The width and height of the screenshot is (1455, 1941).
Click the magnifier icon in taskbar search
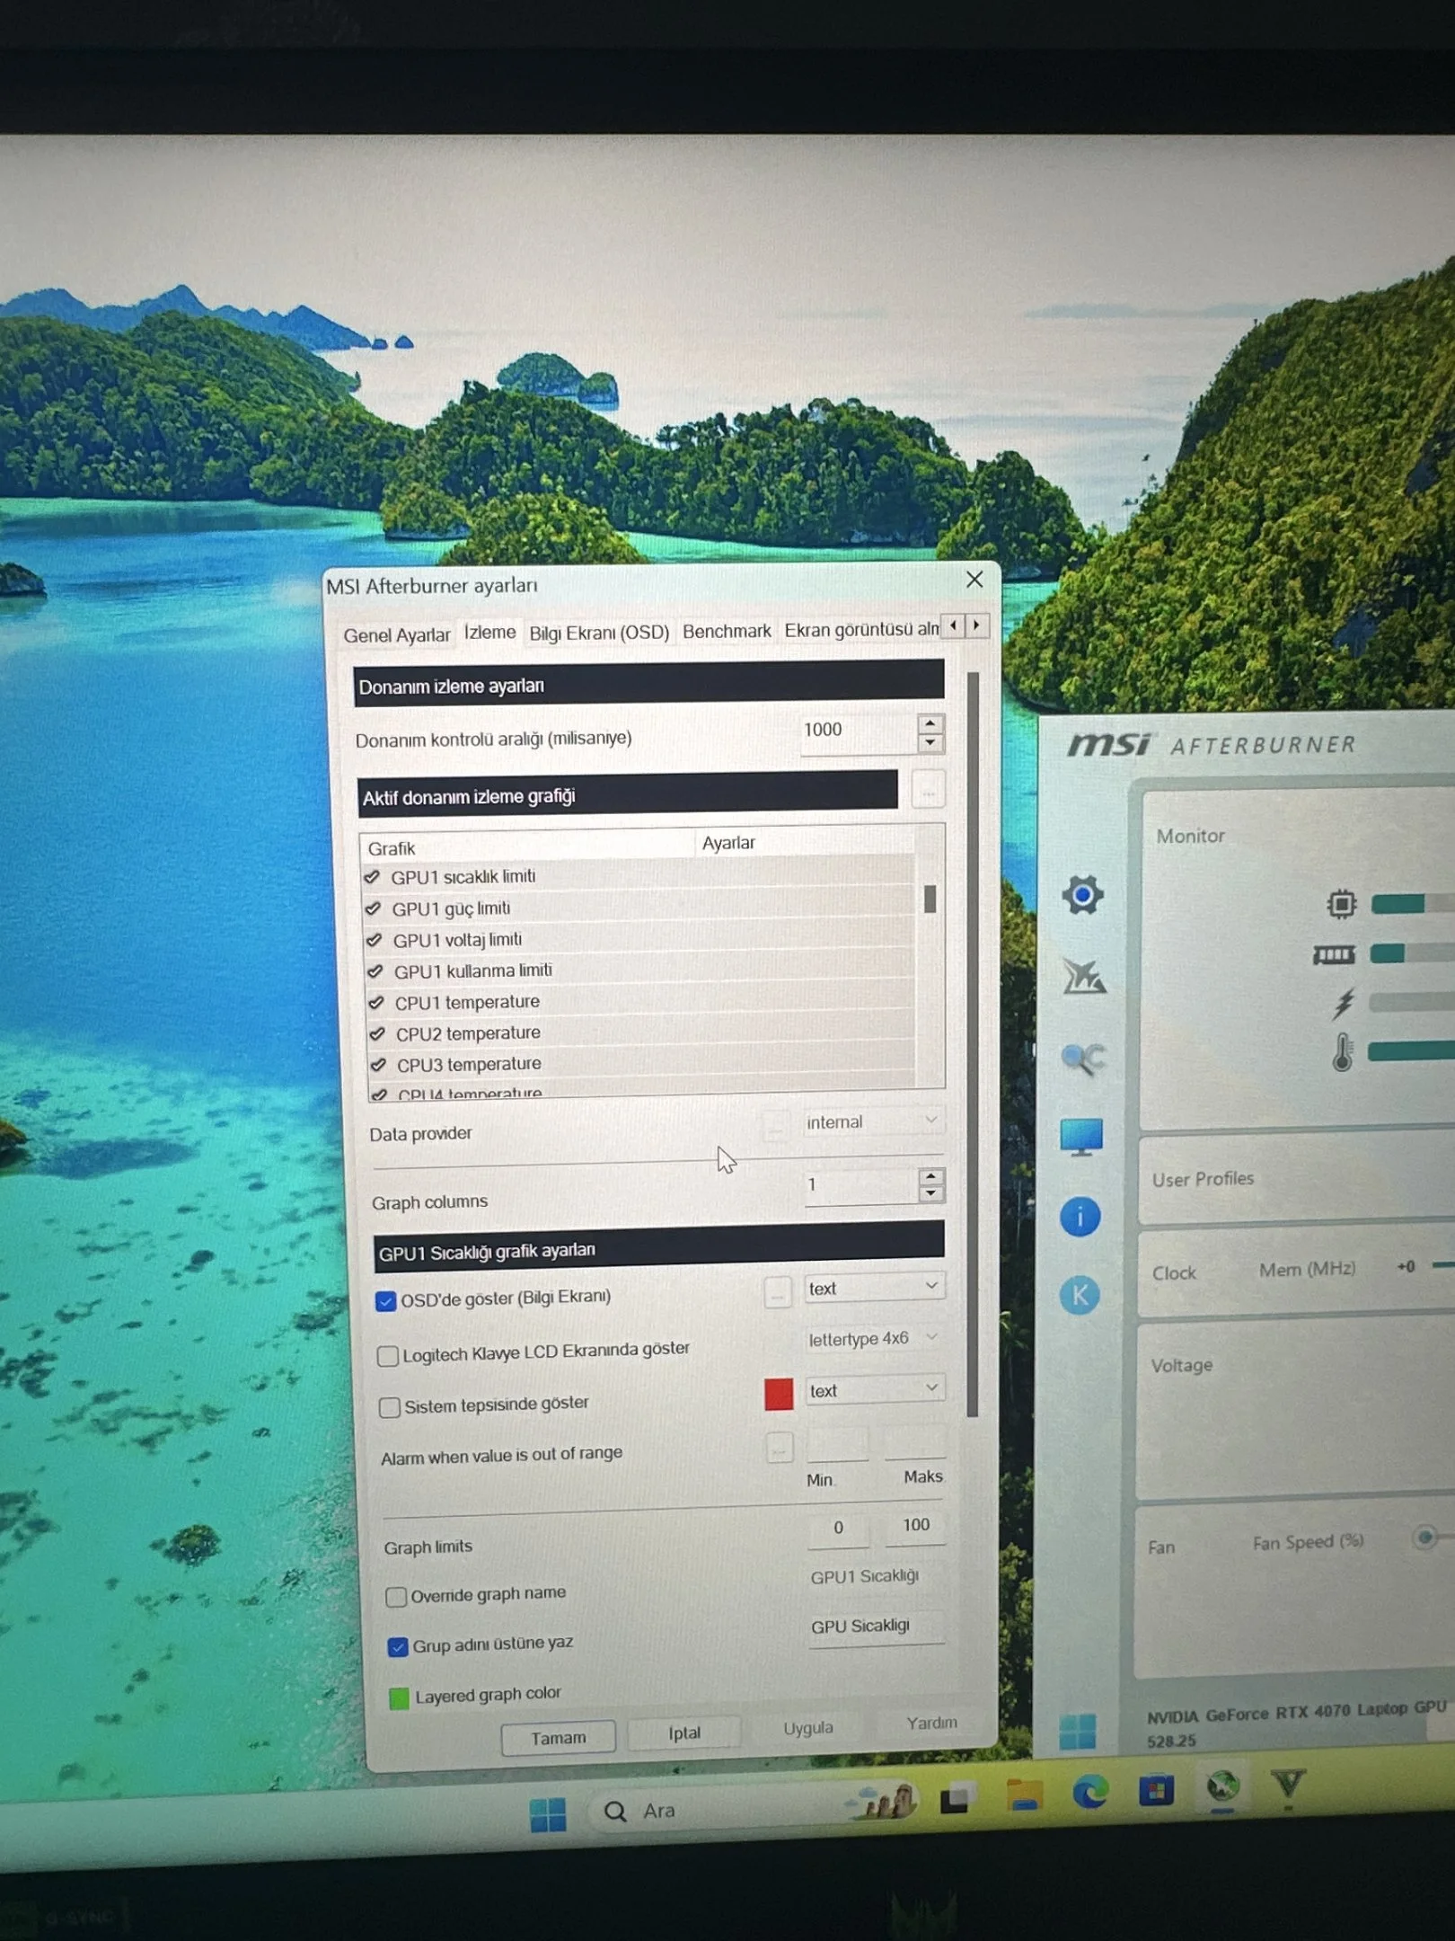615,1812
